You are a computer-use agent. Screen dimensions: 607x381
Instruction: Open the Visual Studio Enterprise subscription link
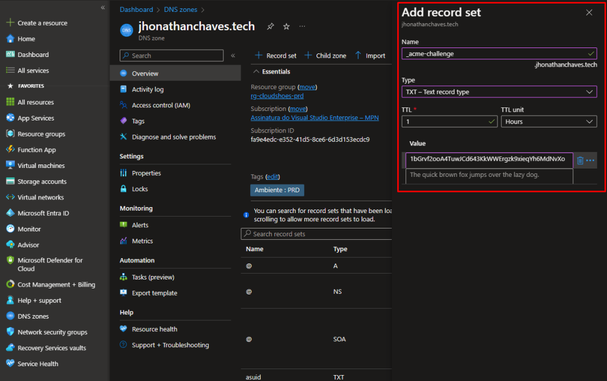(315, 118)
